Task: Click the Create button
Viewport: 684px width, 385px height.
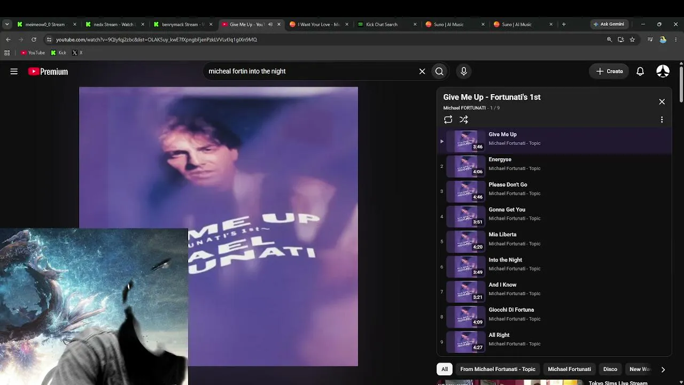Action: [x=610, y=71]
